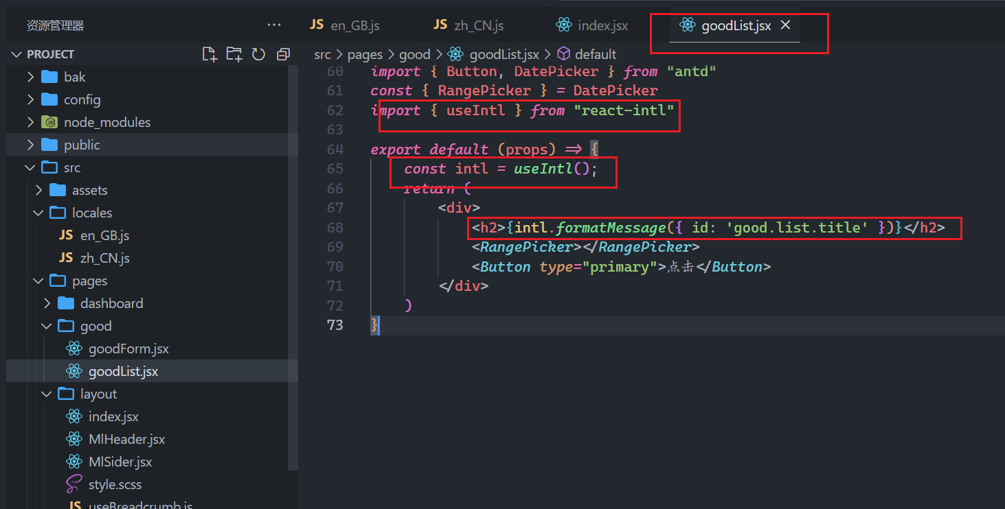Viewport: 1005px width, 509px height.
Task: Click the New Folder icon in explorer header
Action: click(x=234, y=54)
